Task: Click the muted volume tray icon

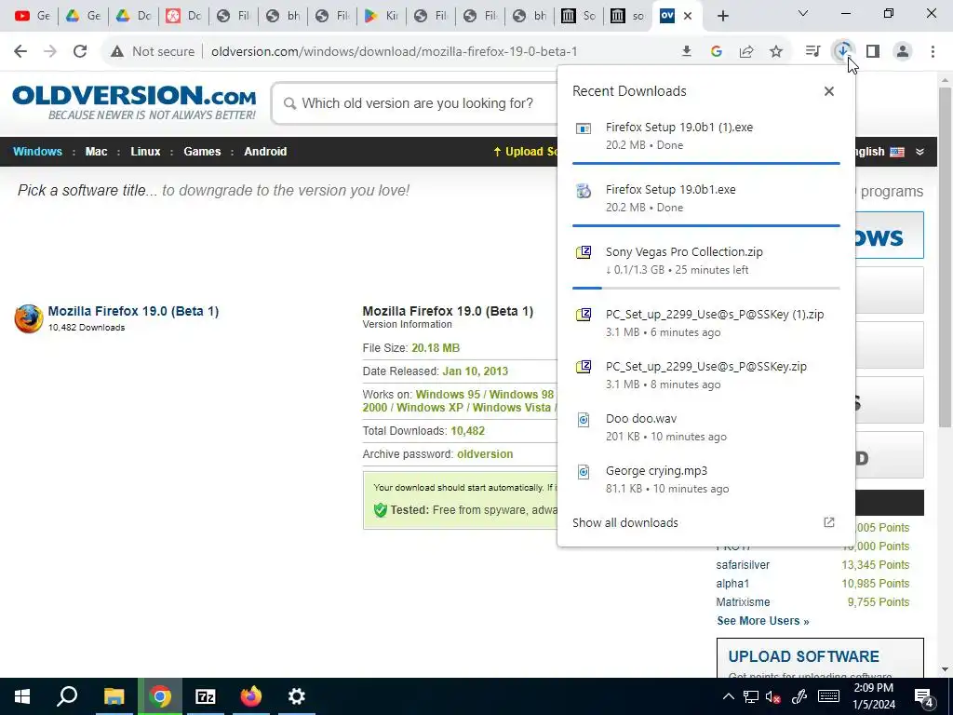Action: (x=773, y=696)
